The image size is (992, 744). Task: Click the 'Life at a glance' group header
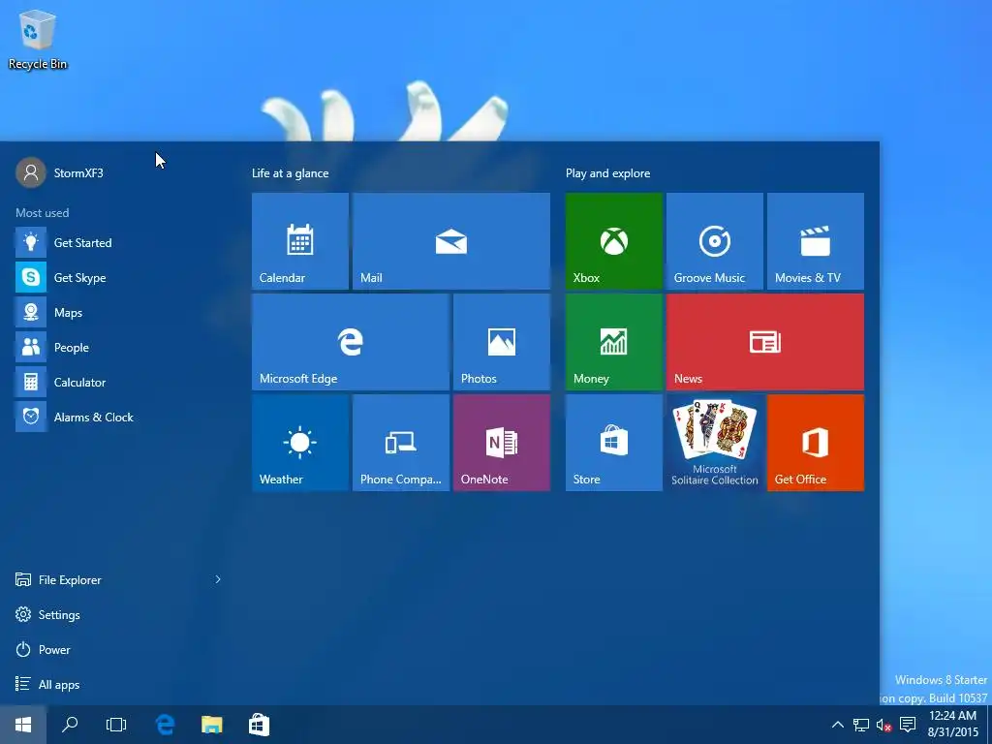[x=291, y=172]
